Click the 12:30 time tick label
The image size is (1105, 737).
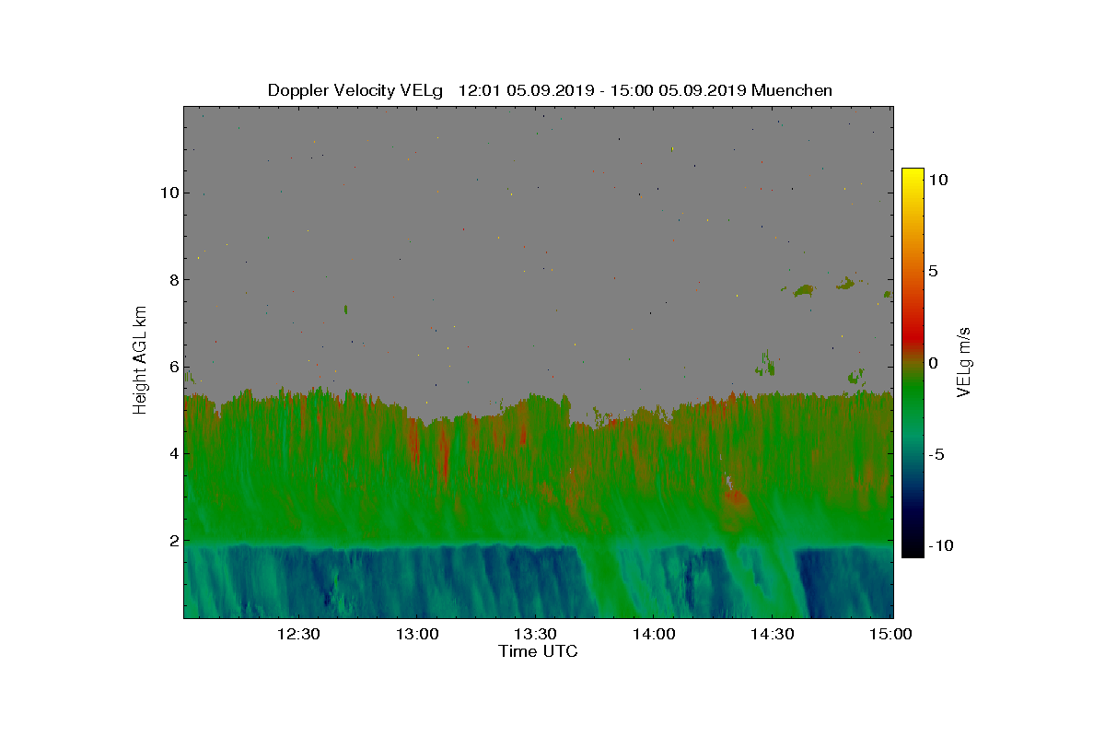tap(298, 634)
